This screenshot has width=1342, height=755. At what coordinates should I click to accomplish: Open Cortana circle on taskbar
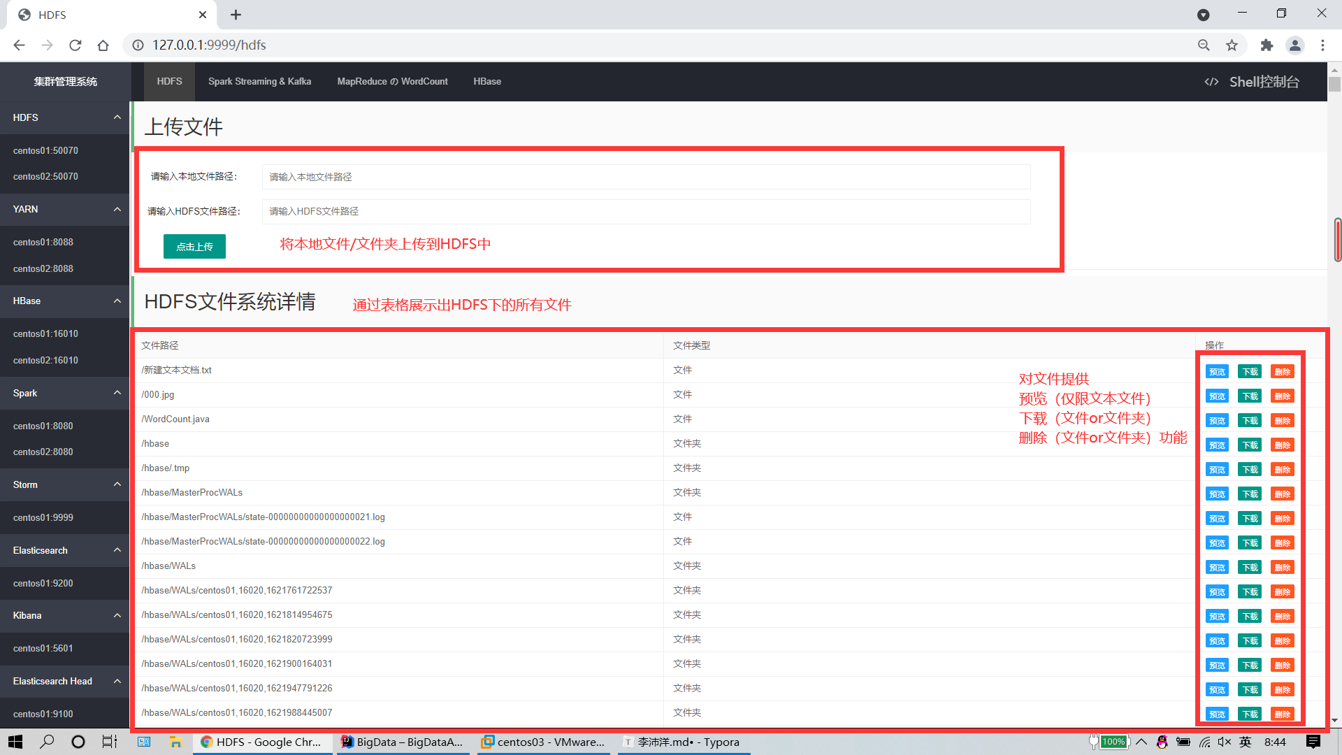point(78,742)
